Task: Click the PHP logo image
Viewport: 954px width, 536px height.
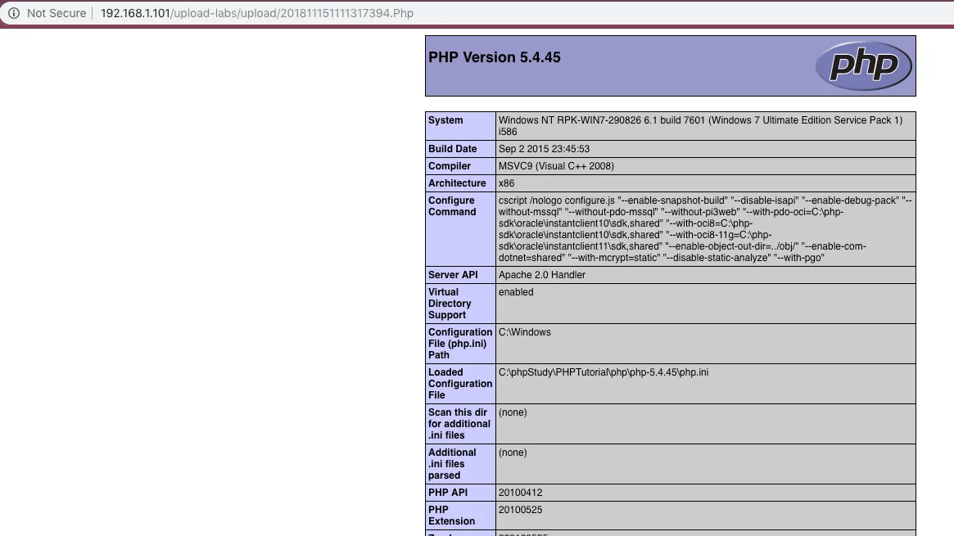Action: [863, 65]
